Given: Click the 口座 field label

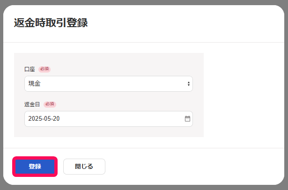Looking at the screenshot, I should pos(30,69).
